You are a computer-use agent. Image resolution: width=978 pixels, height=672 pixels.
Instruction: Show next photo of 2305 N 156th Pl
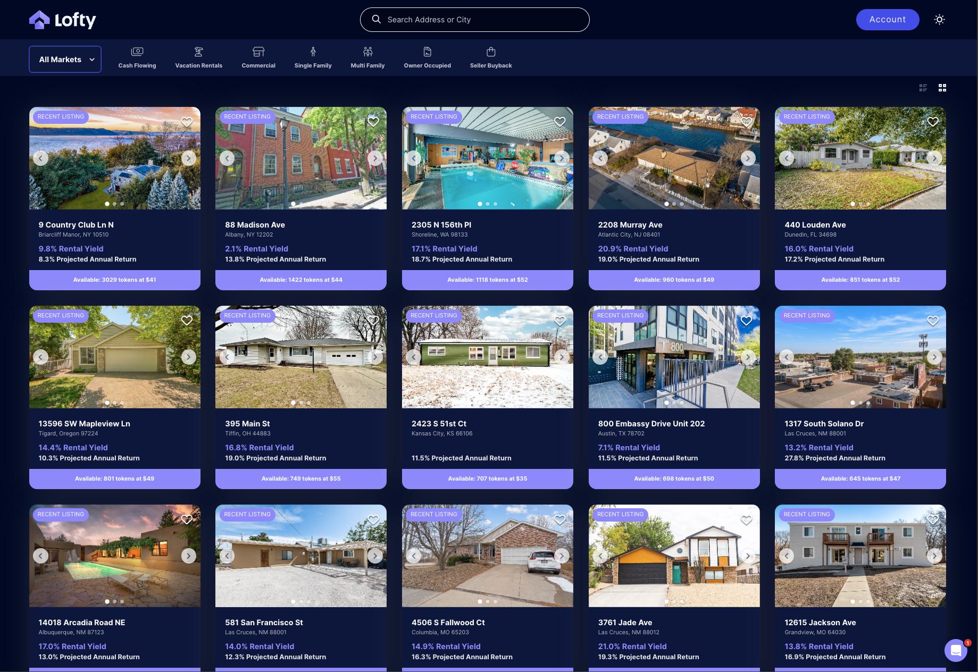(561, 158)
